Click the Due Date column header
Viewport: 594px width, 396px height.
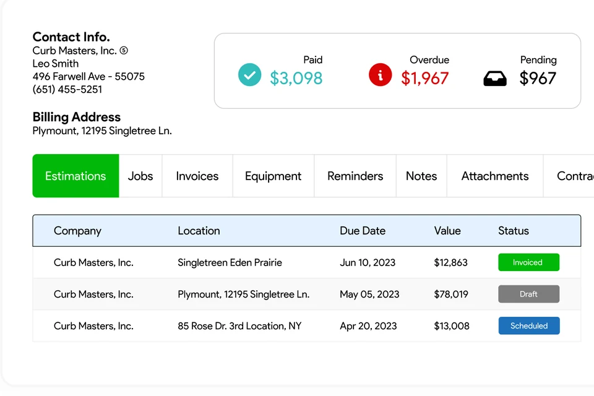[x=363, y=231]
